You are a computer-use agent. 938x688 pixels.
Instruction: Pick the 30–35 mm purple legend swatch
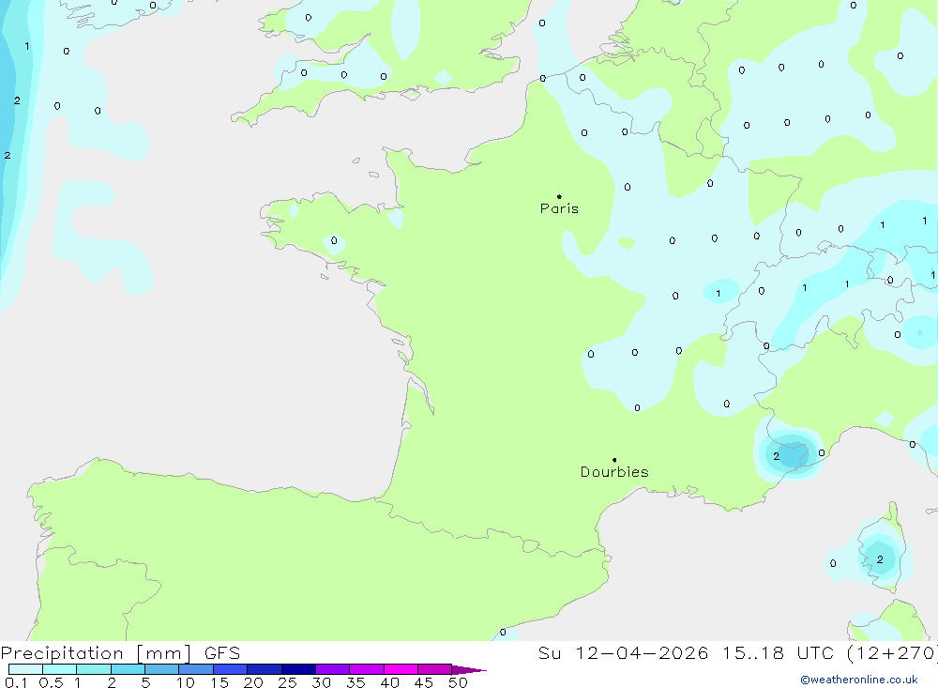pyautogui.click(x=333, y=669)
